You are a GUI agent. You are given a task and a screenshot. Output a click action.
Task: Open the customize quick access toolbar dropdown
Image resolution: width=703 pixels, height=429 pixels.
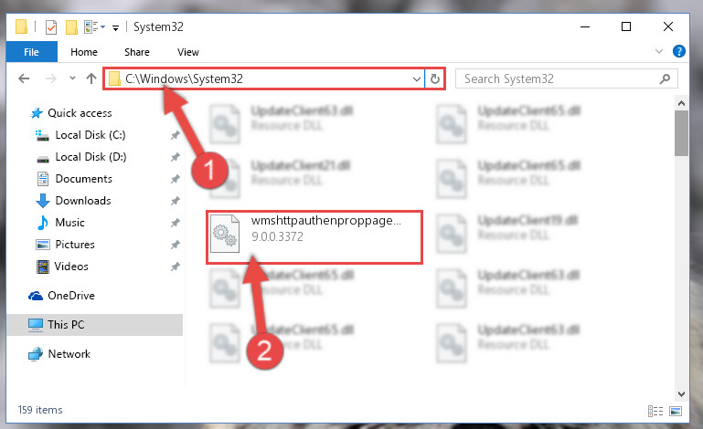coord(115,28)
